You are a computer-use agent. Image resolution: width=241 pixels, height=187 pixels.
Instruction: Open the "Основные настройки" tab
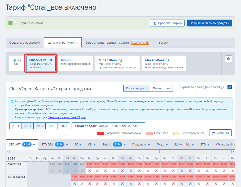click(25, 43)
